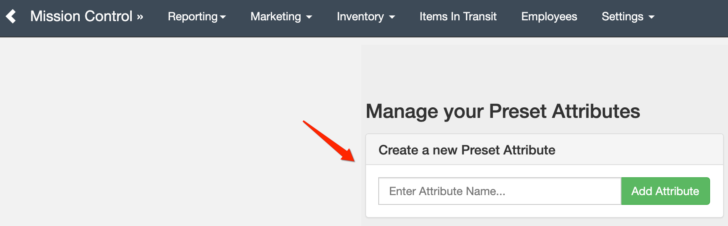Click the back chevron arrow icon
The height and width of the screenshot is (226, 728).
click(x=11, y=17)
